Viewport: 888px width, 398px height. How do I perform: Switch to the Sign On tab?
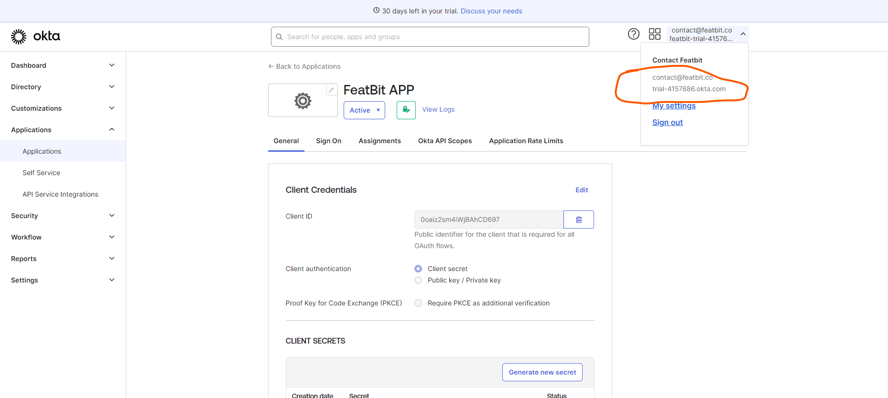click(x=329, y=141)
